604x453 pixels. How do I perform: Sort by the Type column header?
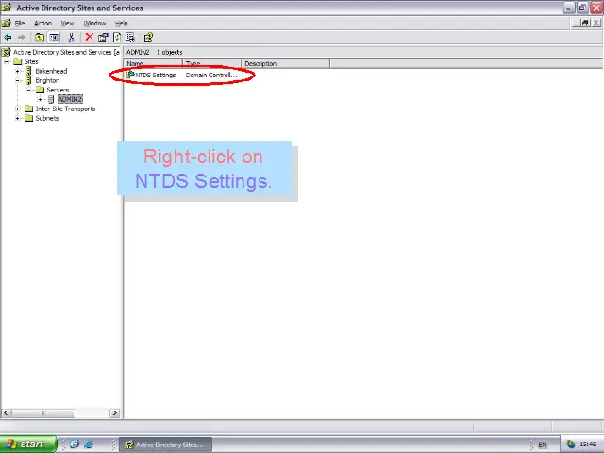point(211,63)
